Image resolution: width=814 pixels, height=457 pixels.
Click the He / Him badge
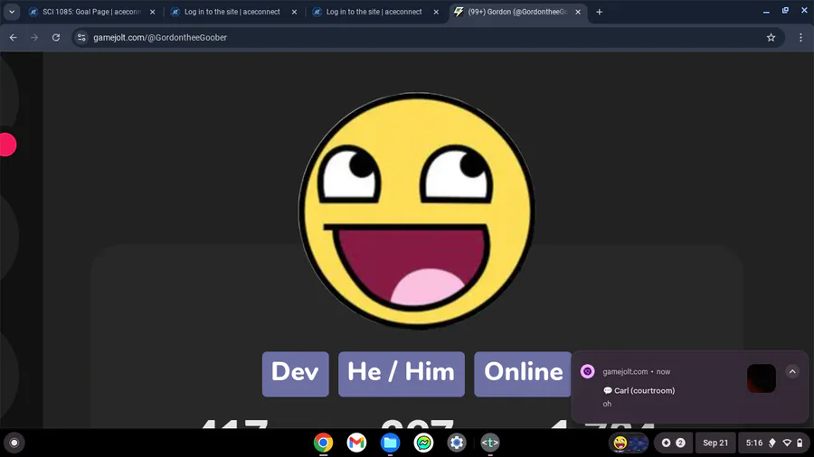(402, 374)
